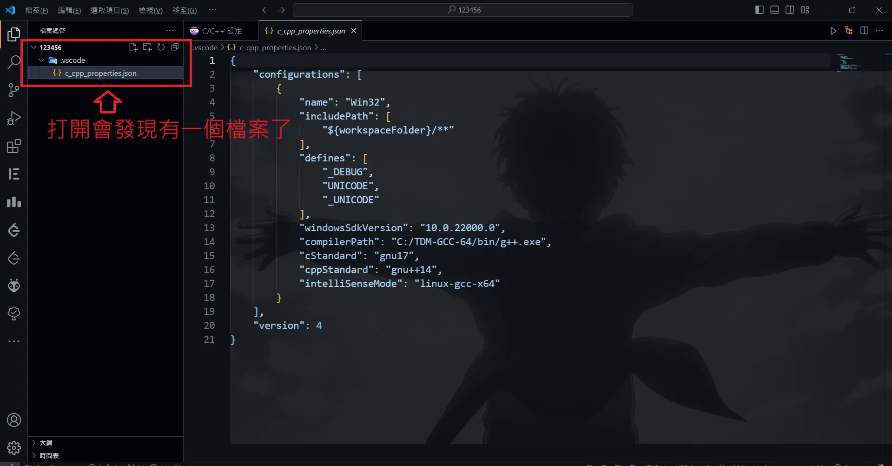The image size is (892, 466).
Task: Toggle the secondary side bar
Action: pos(790,10)
